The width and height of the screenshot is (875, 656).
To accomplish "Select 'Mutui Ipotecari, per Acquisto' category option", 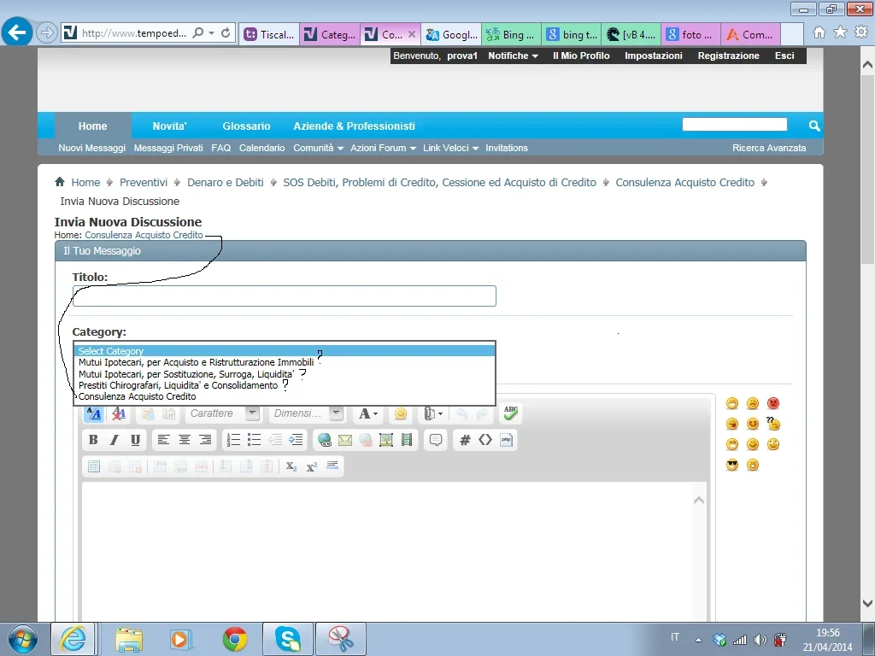I will [285, 362].
